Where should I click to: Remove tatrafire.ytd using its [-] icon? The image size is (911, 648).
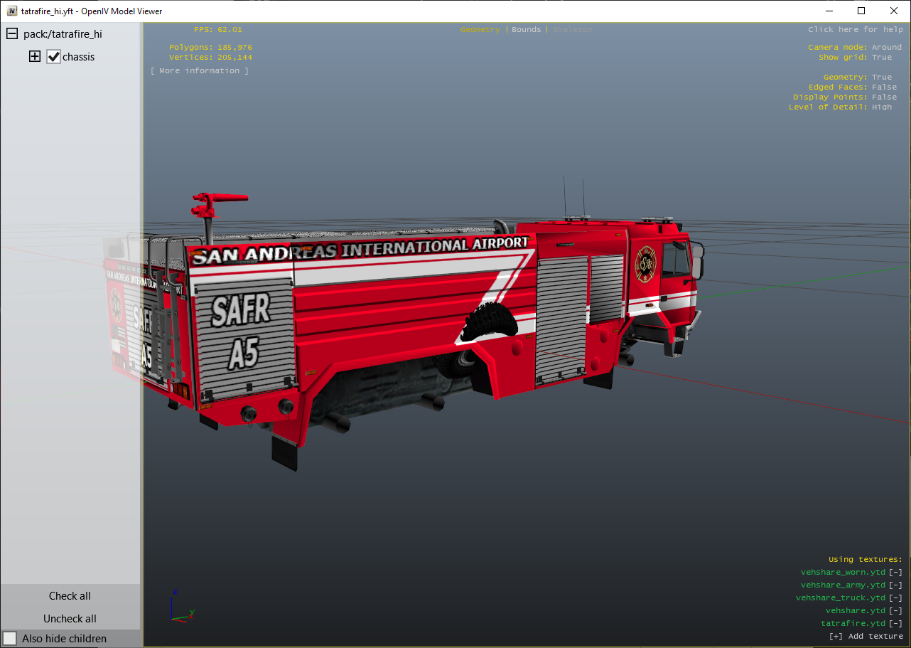(895, 624)
